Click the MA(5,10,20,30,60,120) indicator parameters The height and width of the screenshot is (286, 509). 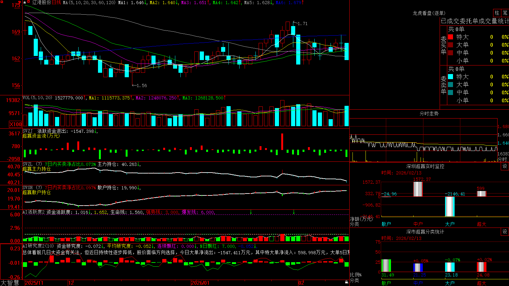tap(89, 3)
